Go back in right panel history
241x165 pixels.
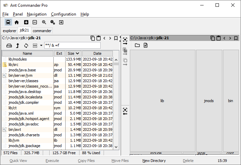[x=224, y=38]
